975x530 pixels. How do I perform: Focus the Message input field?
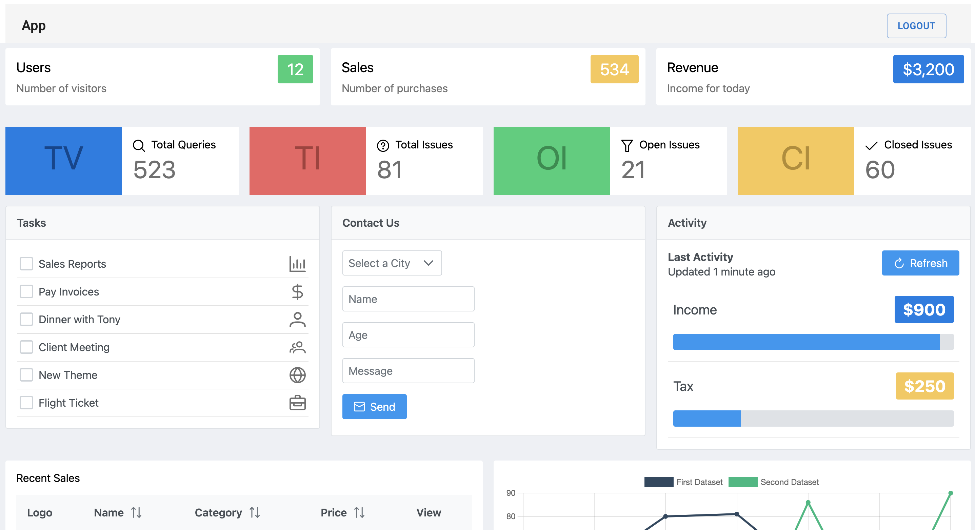408,371
